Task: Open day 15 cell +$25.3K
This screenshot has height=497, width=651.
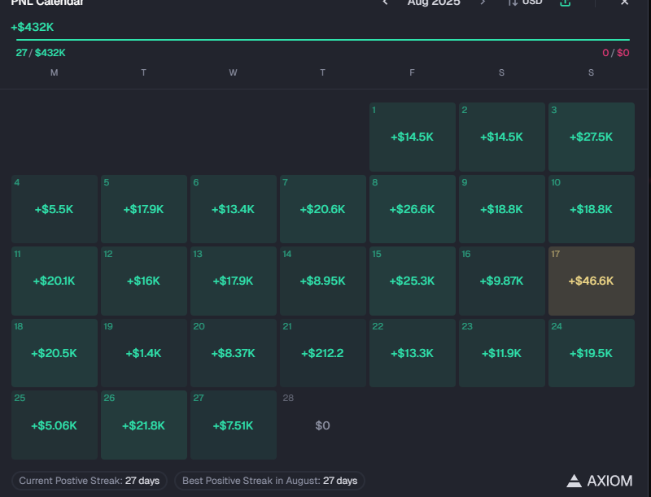Action: pyautogui.click(x=413, y=281)
